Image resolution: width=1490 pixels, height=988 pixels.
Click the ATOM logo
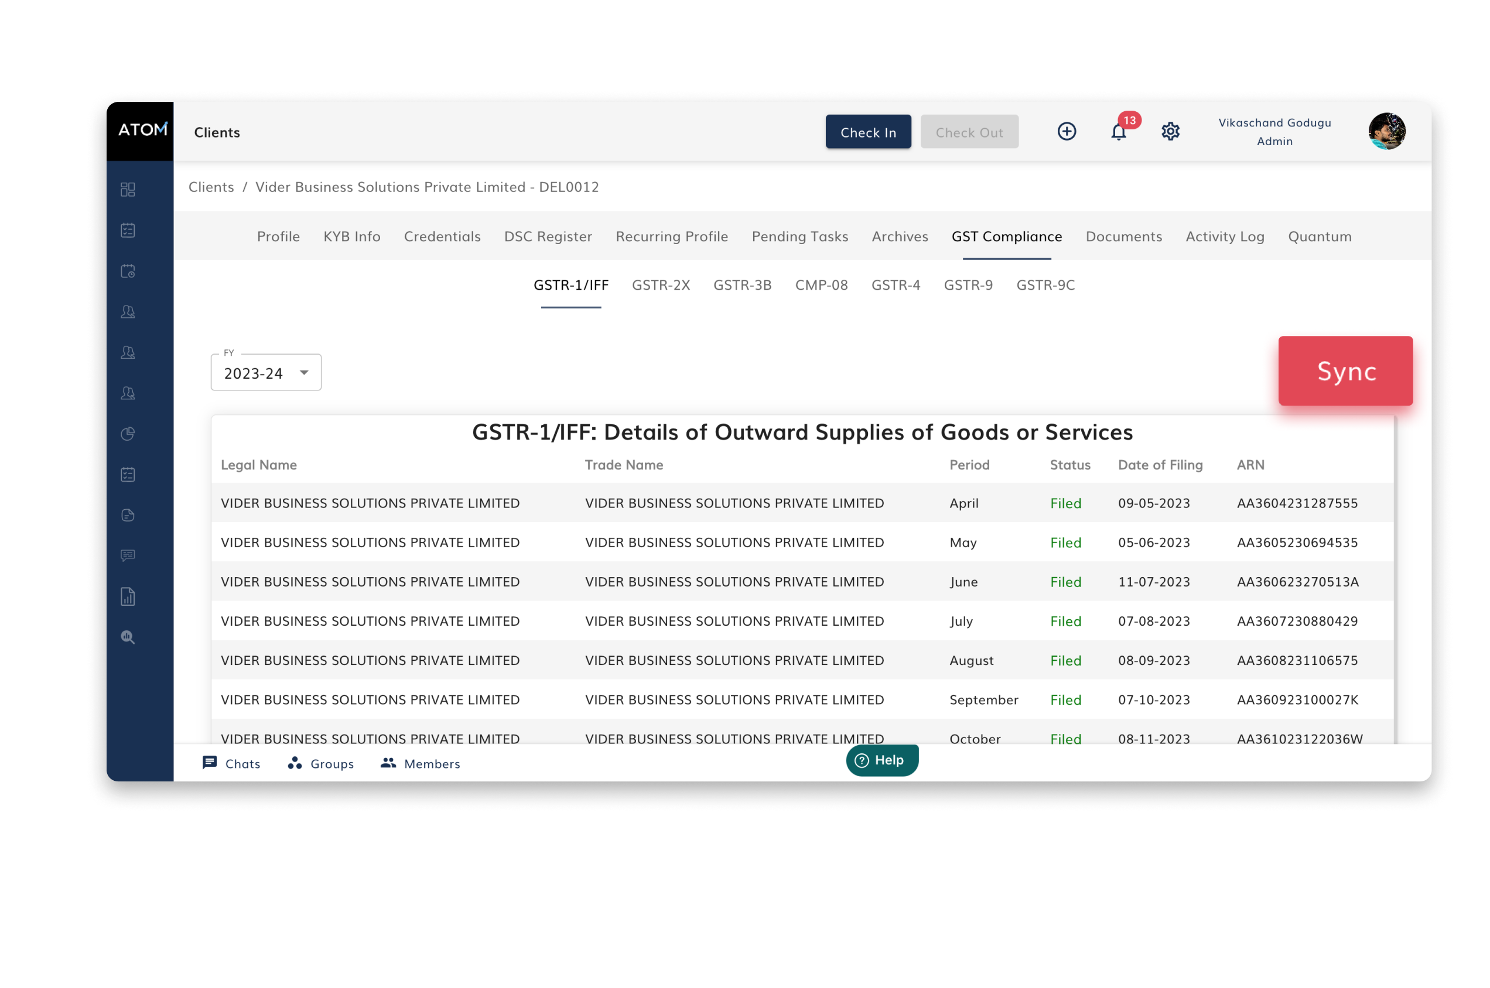[x=142, y=130]
